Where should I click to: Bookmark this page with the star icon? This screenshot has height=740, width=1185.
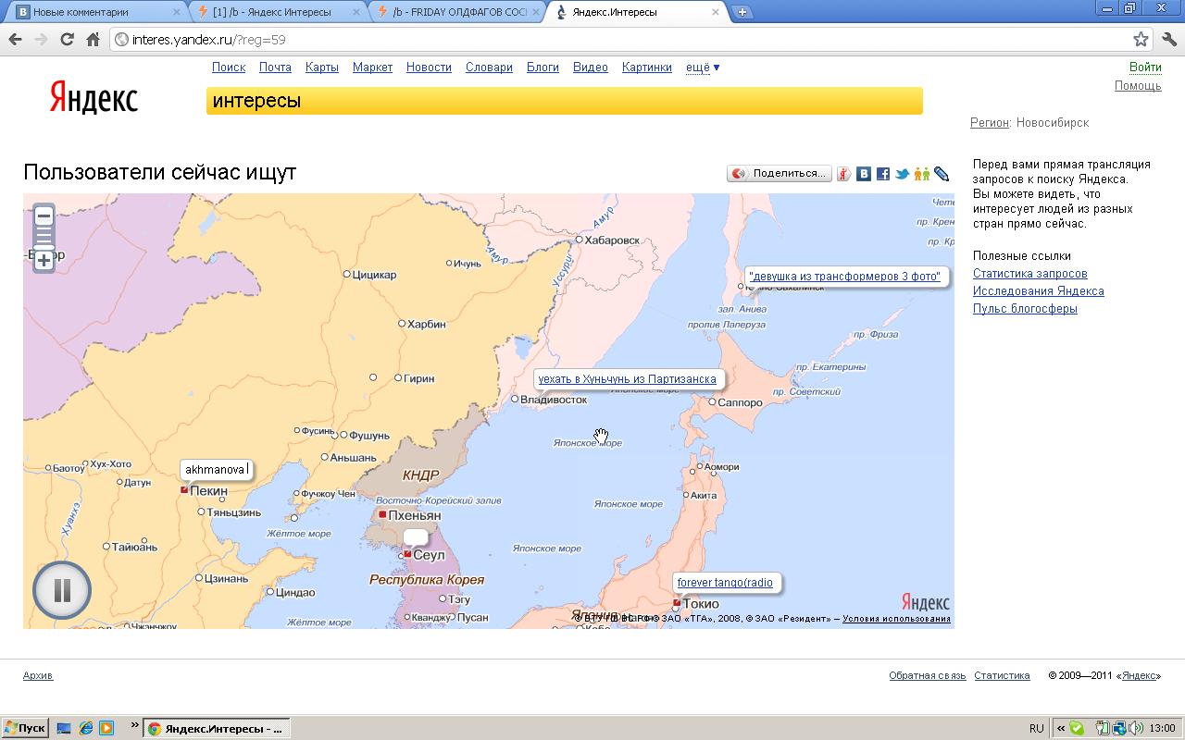(1141, 40)
